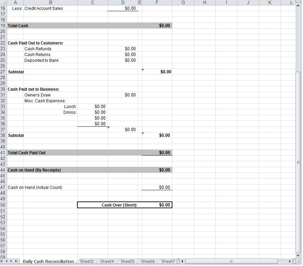This screenshot has height=266, width=303.
Task: Switch to Sheet7 tab
Action: [x=168, y=261]
